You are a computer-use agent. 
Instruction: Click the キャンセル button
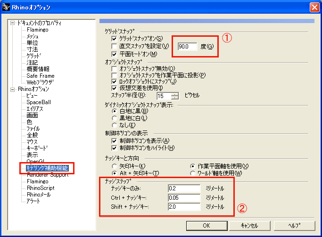249,225
